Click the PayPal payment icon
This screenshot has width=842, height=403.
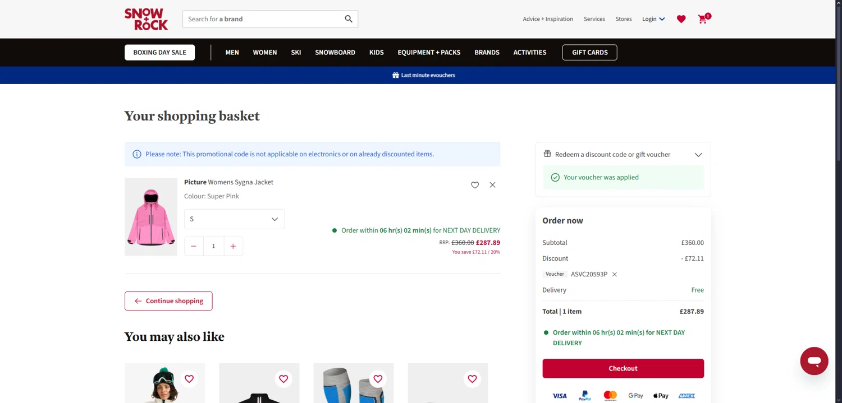[x=585, y=396]
